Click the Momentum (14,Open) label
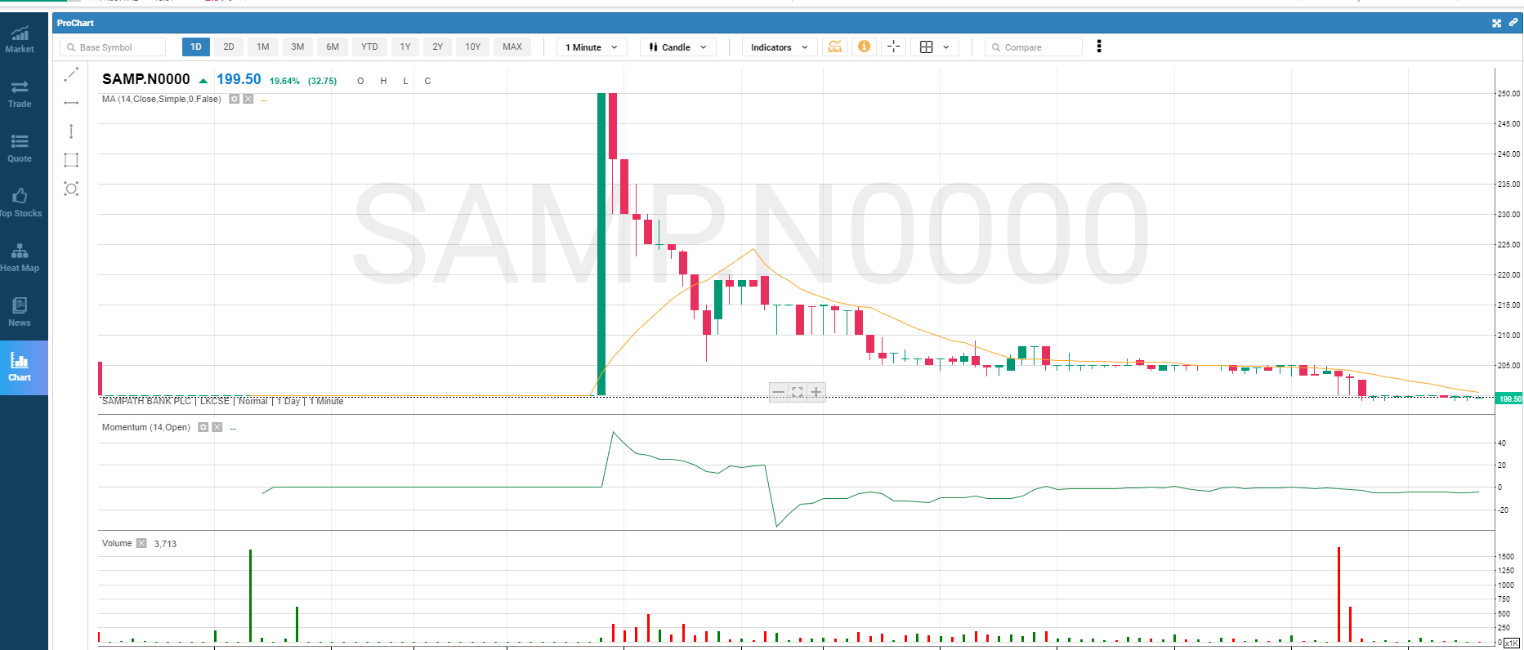Viewport: 1524px width, 650px height. coord(146,427)
